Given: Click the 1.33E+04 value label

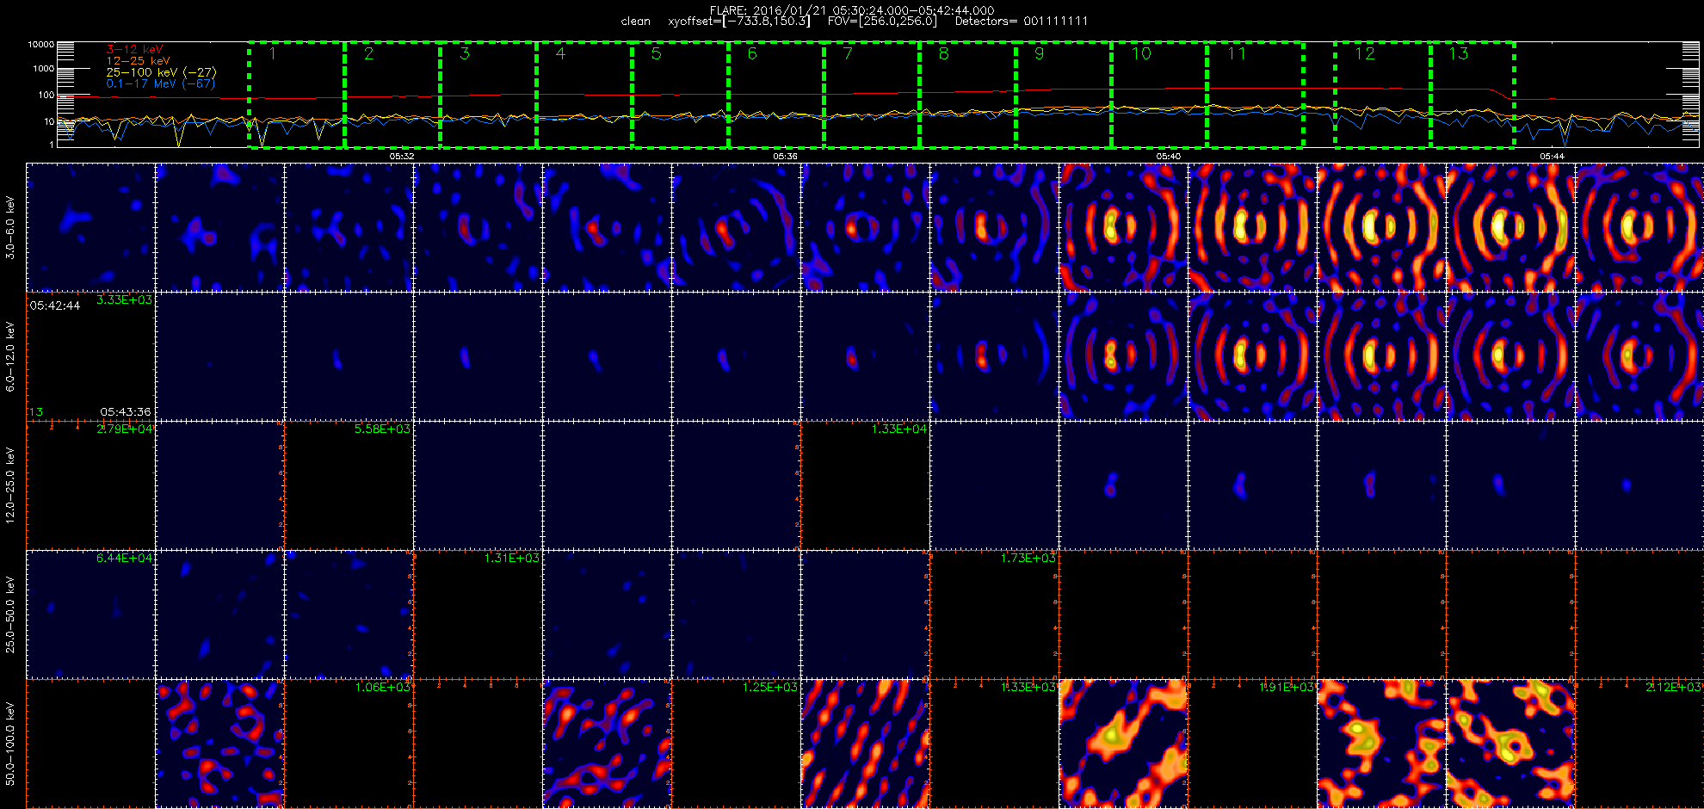Looking at the screenshot, I should 899,429.
